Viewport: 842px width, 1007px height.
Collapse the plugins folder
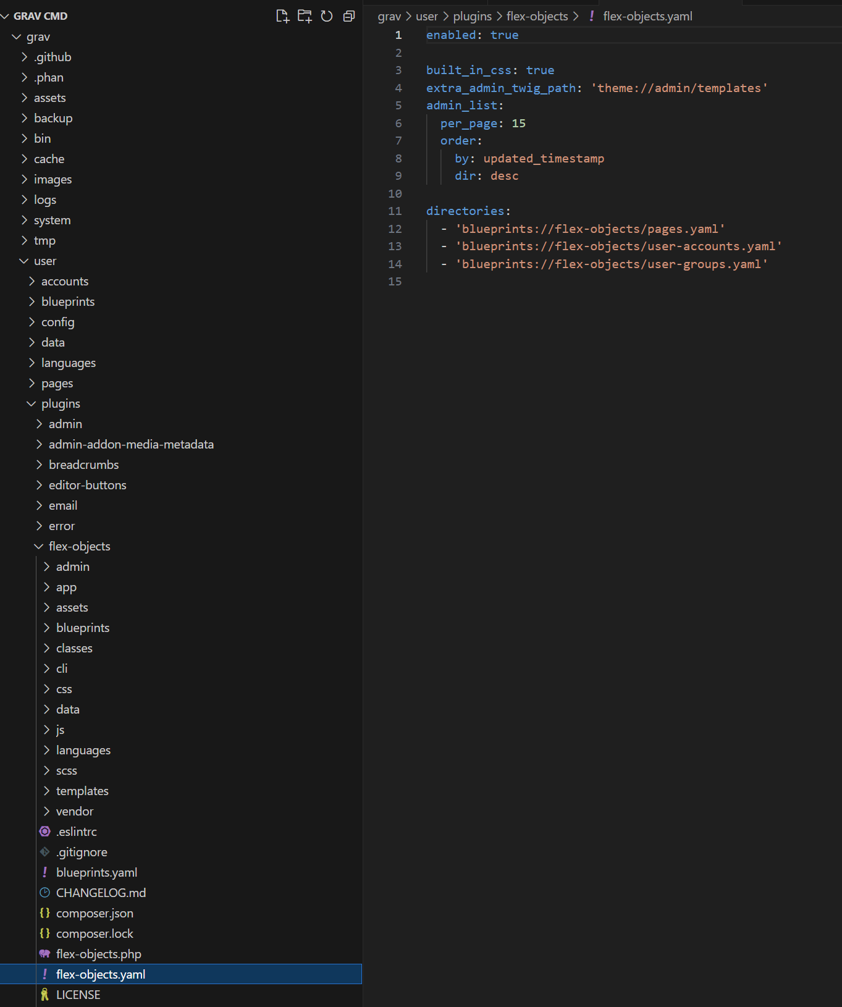click(x=32, y=403)
